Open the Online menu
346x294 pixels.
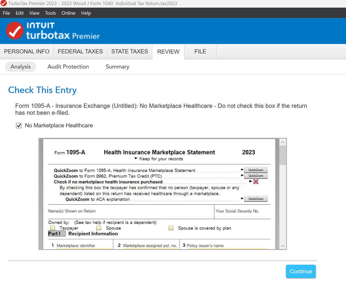(68, 13)
